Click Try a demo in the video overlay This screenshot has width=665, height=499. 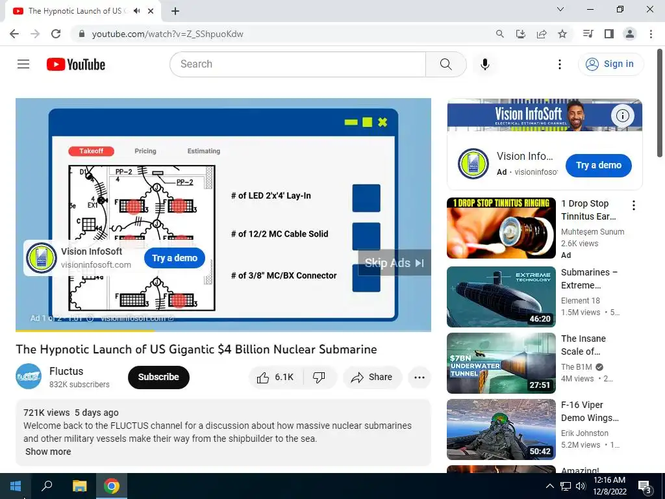175,258
